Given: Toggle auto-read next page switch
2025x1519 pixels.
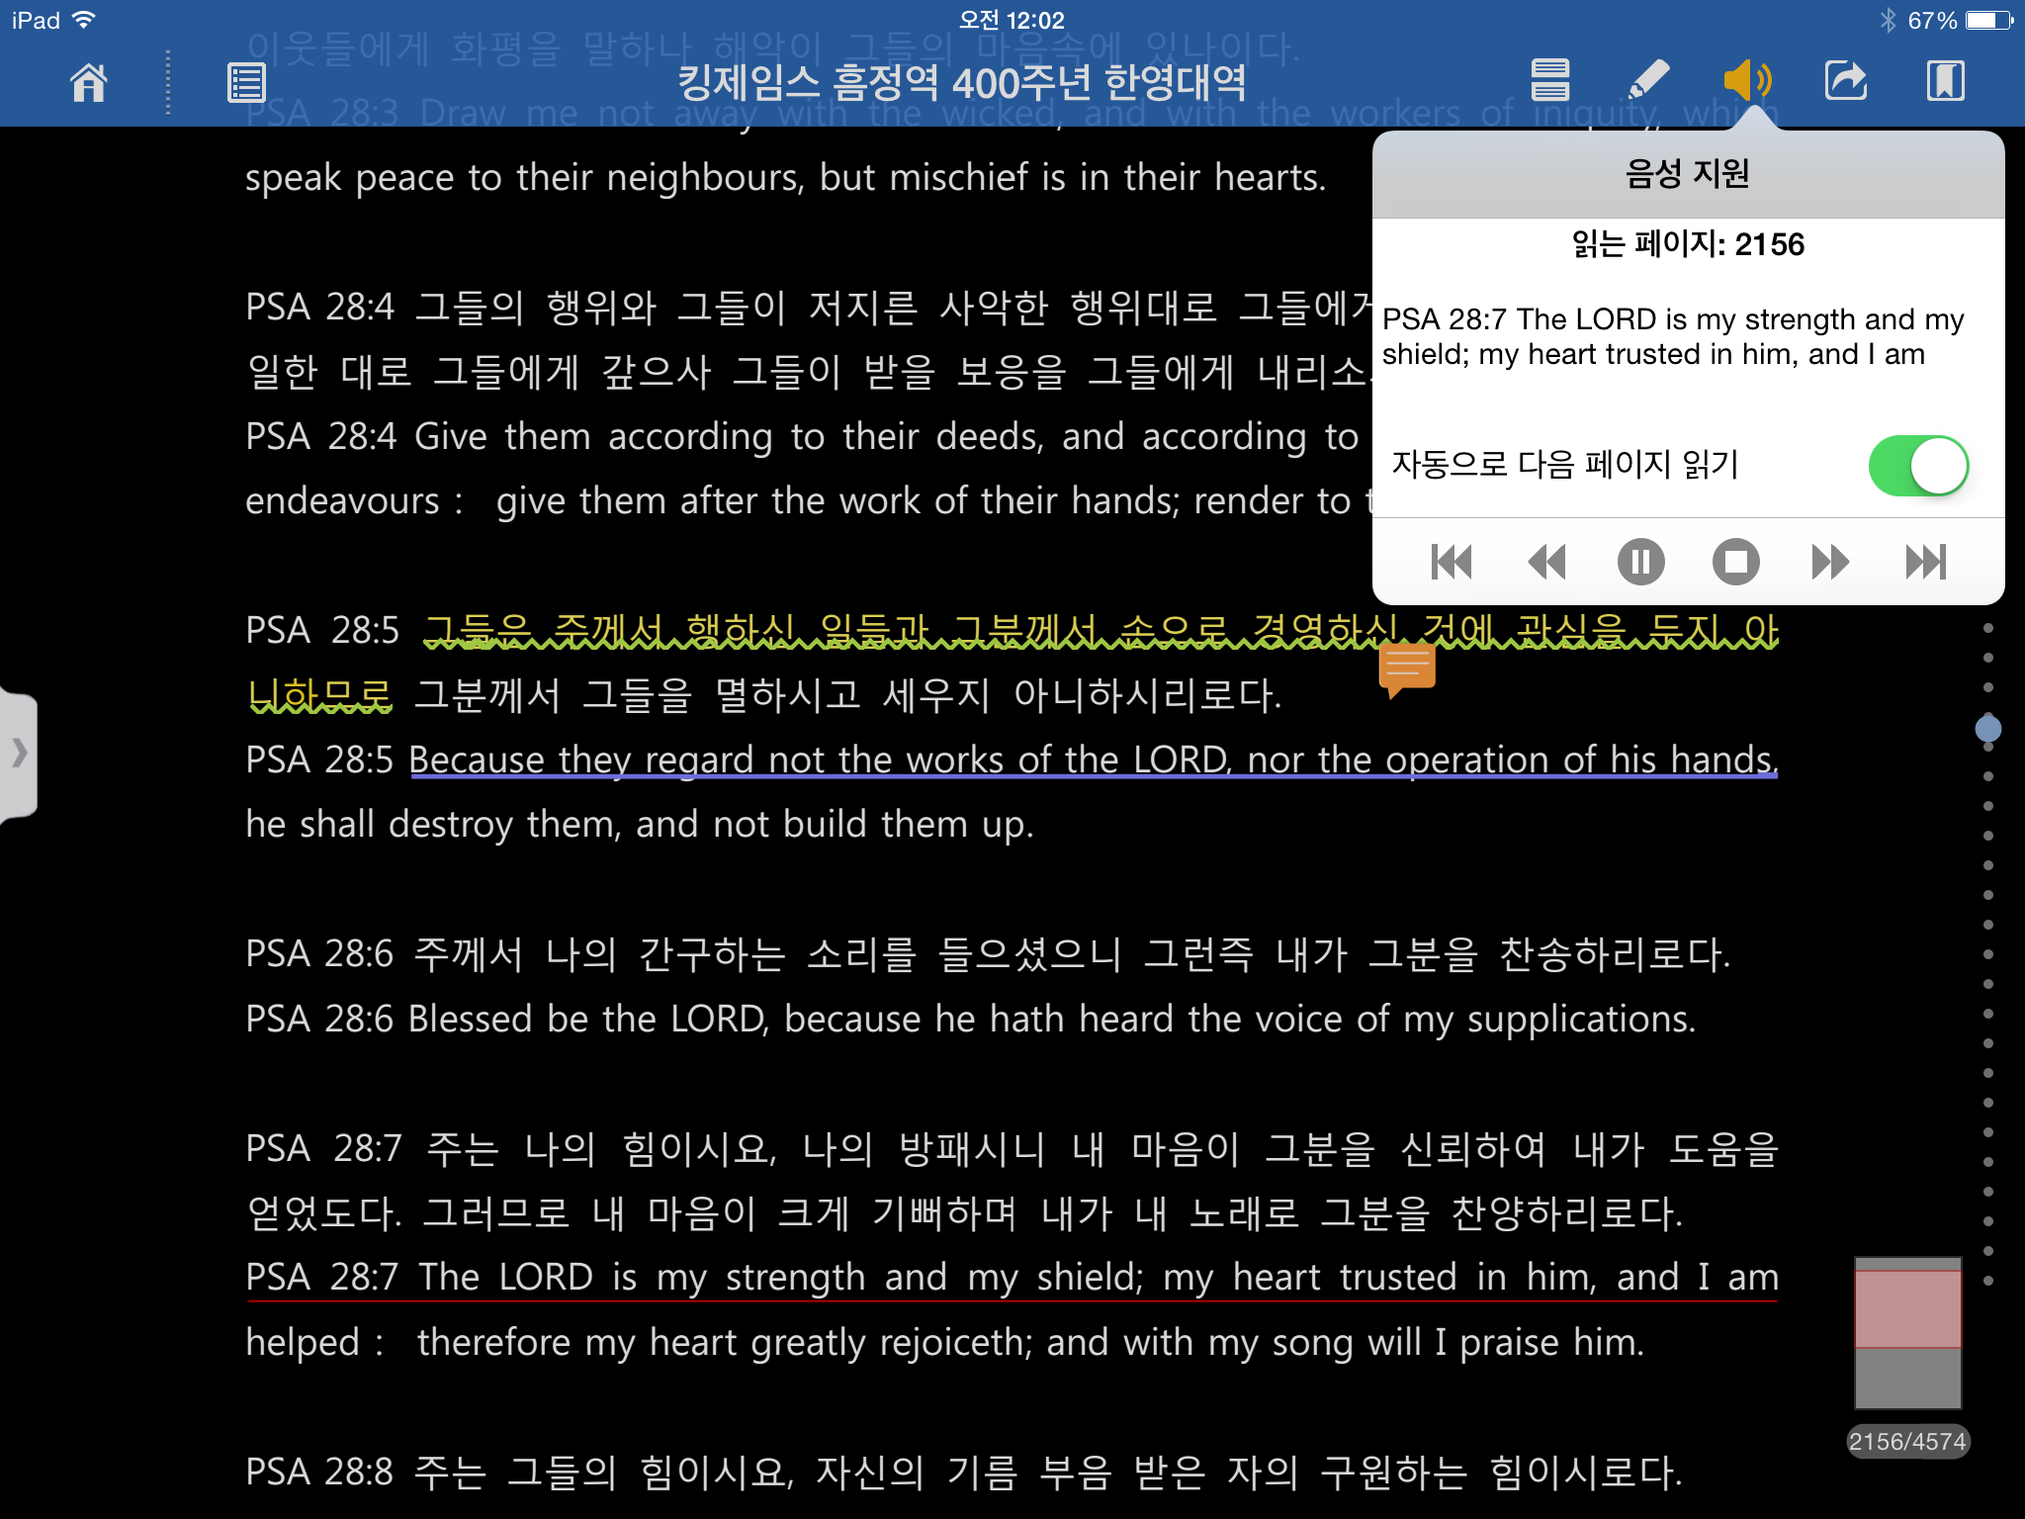Looking at the screenshot, I should [x=1917, y=465].
